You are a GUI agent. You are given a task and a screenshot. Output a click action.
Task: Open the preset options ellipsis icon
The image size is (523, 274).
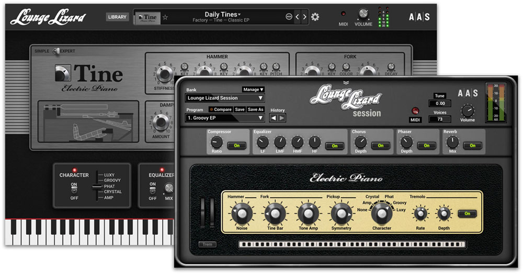coord(289,17)
